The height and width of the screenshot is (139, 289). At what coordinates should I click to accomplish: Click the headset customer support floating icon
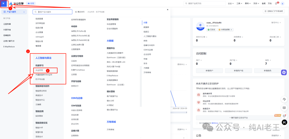pos(284,99)
